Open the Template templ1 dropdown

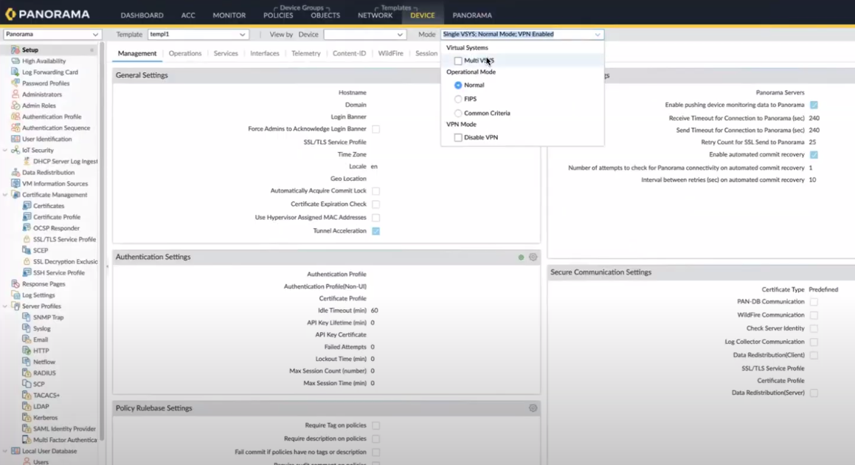198,35
